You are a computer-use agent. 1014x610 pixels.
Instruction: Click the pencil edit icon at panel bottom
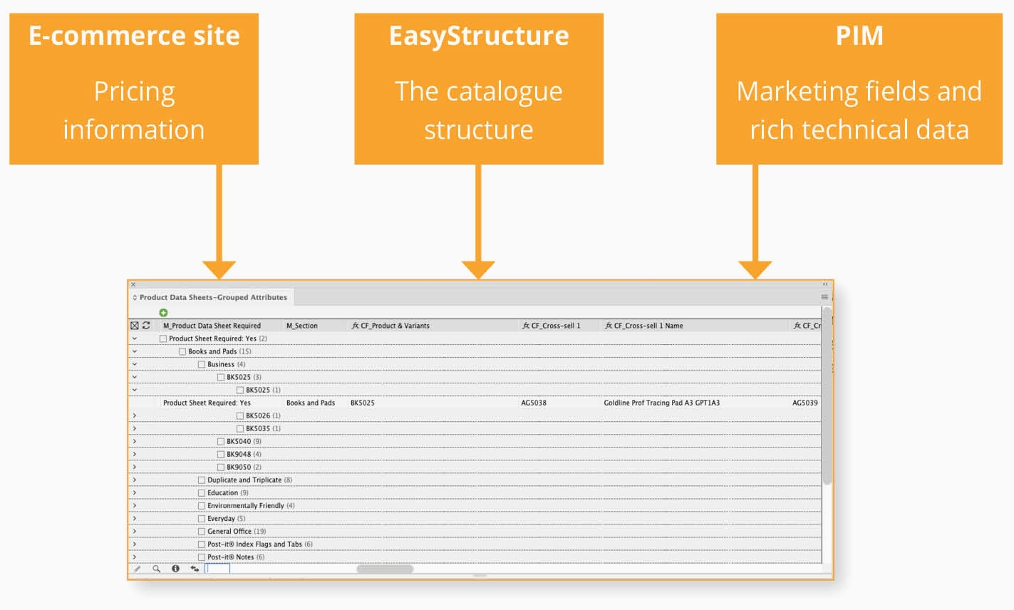pyautogui.click(x=138, y=569)
